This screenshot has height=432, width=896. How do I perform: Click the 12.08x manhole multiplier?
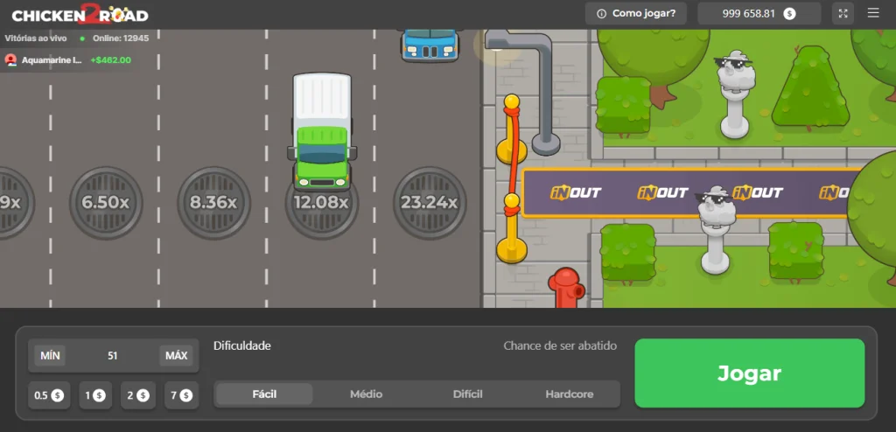pyautogui.click(x=321, y=203)
